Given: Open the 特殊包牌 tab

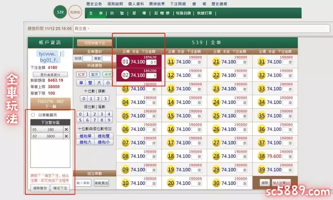Looking at the screenshot, I should coord(183,13).
